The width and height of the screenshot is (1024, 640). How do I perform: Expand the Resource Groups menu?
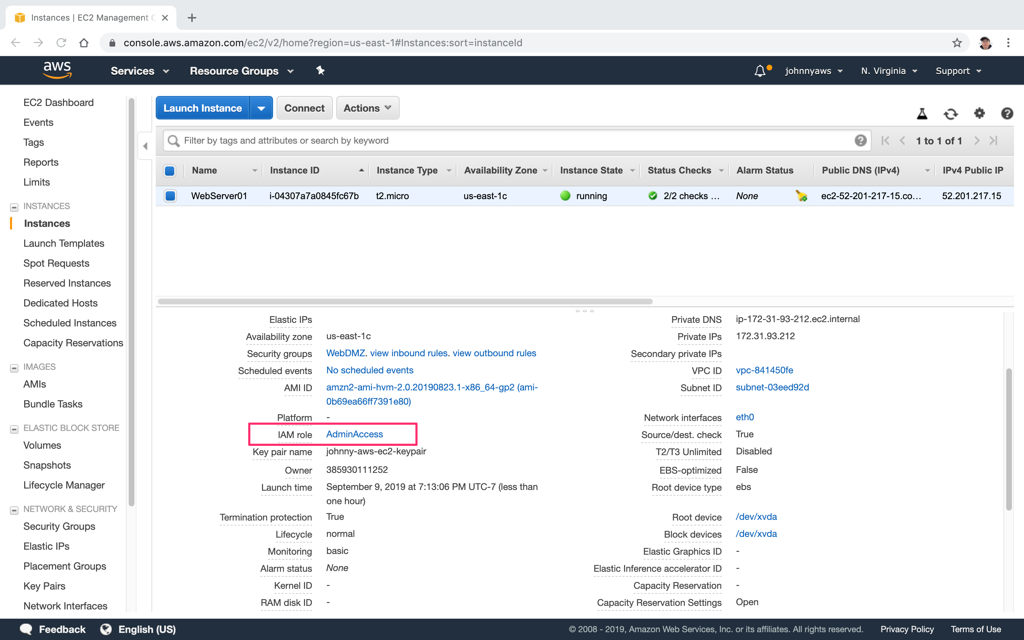242,71
